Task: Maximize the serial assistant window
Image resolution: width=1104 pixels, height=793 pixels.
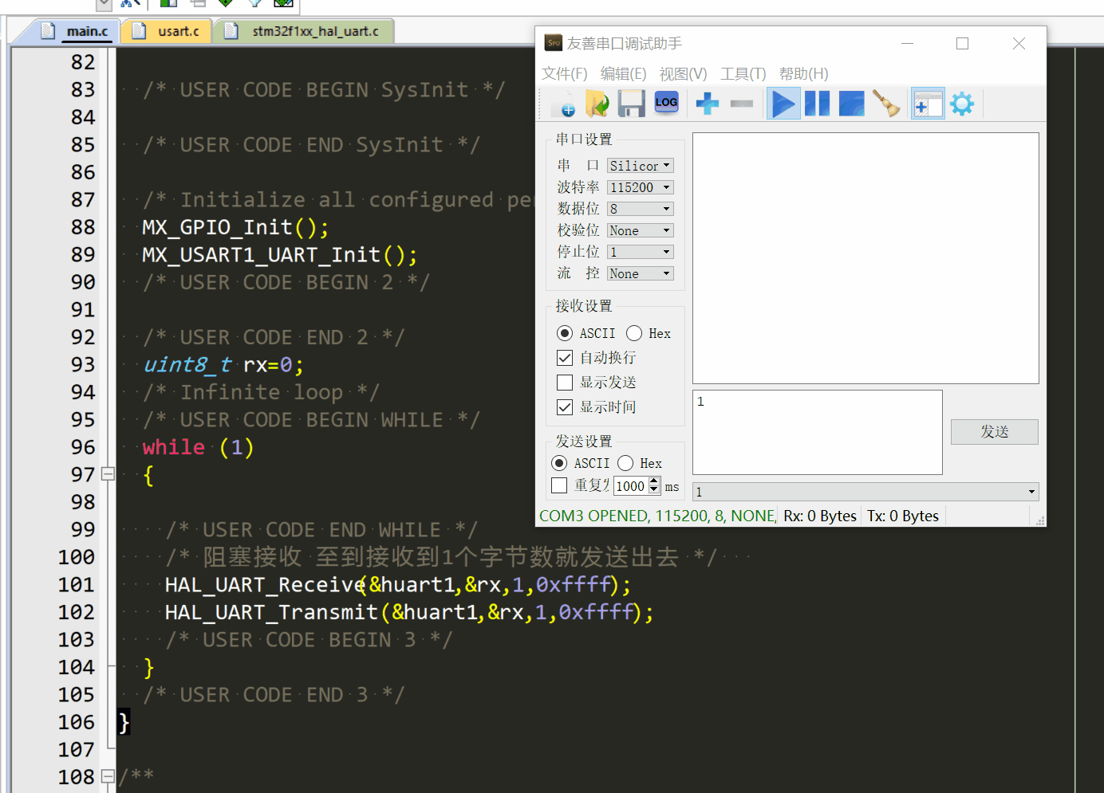Action: 963,43
